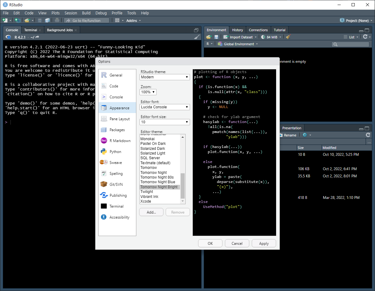Select the Sweave category in Options
The width and height of the screenshot is (375, 291).
(117, 162)
